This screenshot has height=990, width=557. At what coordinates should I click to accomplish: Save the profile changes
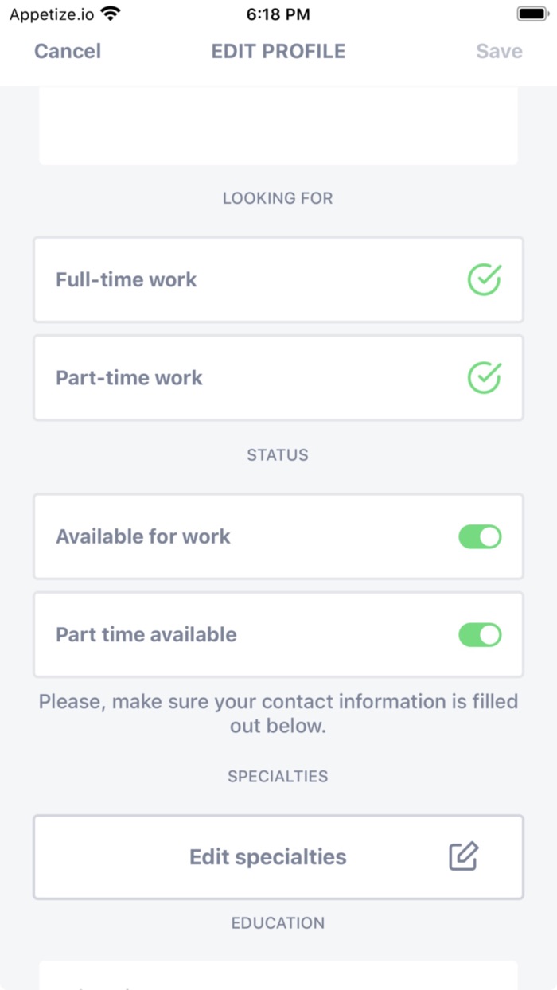point(499,51)
